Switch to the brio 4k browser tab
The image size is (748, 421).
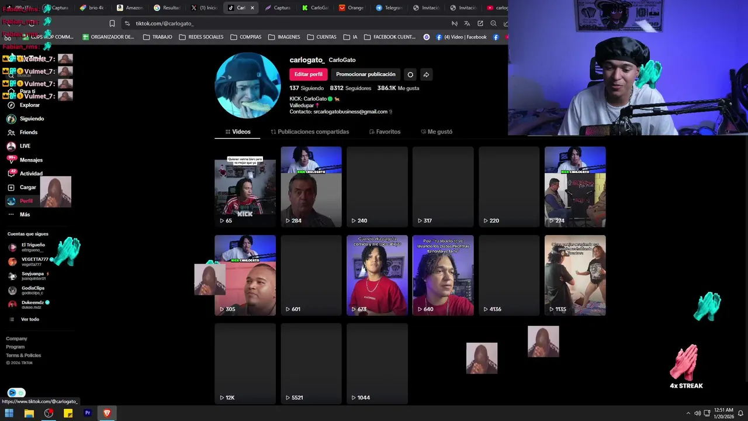click(x=92, y=8)
